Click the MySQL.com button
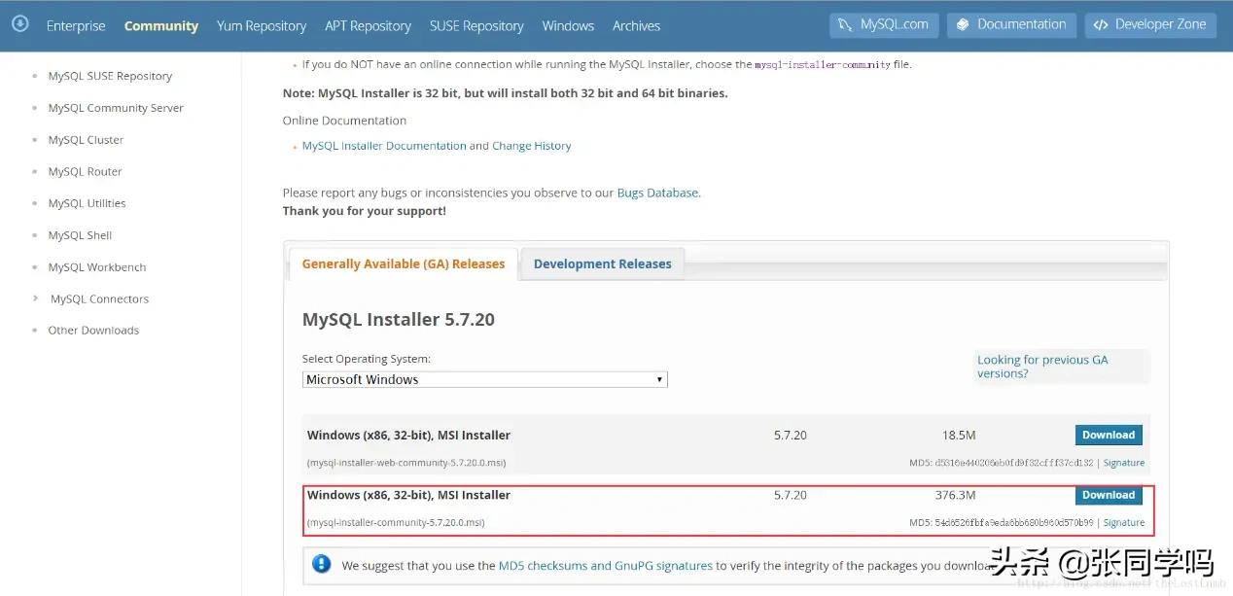This screenshot has height=596, width=1233. [884, 24]
